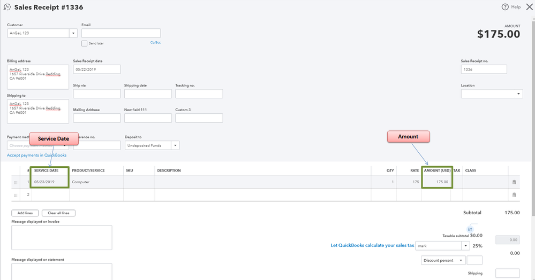Click the DESCRIPTION column header
The width and height of the screenshot is (535, 280).
click(169, 170)
